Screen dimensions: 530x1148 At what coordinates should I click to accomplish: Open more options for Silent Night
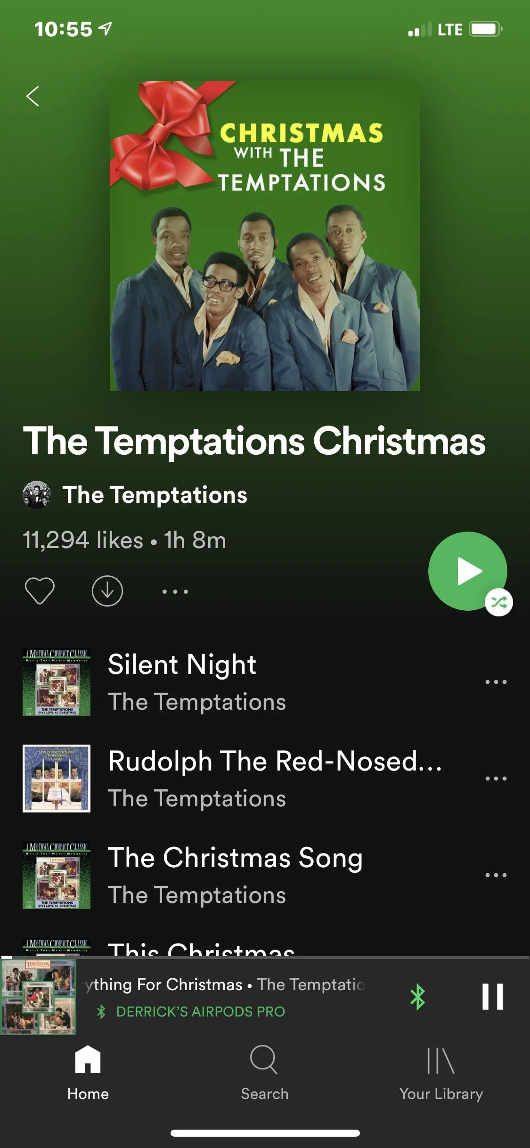[x=496, y=682]
